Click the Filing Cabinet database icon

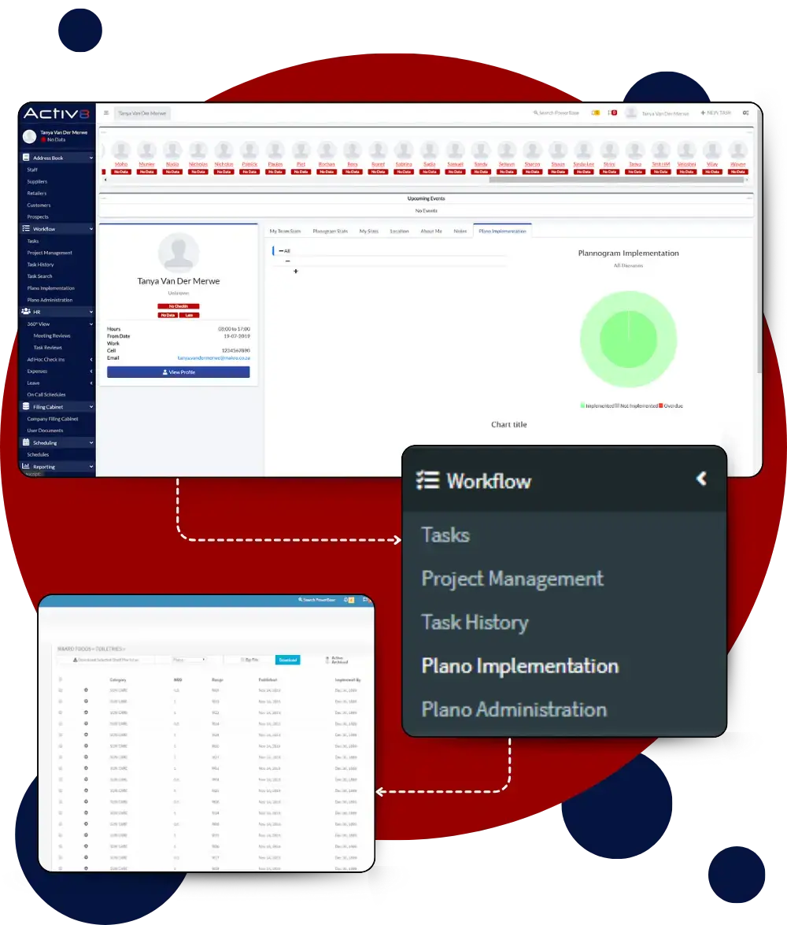26,407
